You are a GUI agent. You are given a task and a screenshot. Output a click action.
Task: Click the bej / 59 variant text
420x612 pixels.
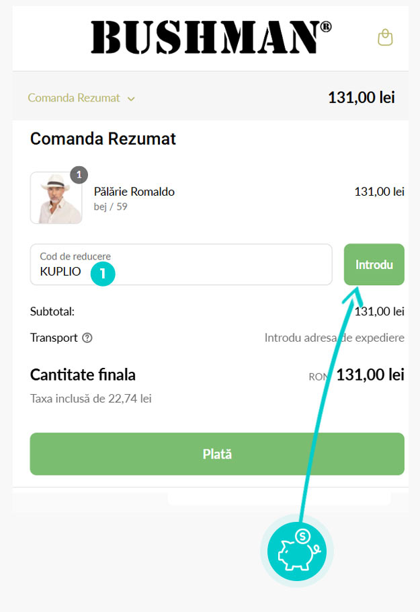click(111, 206)
